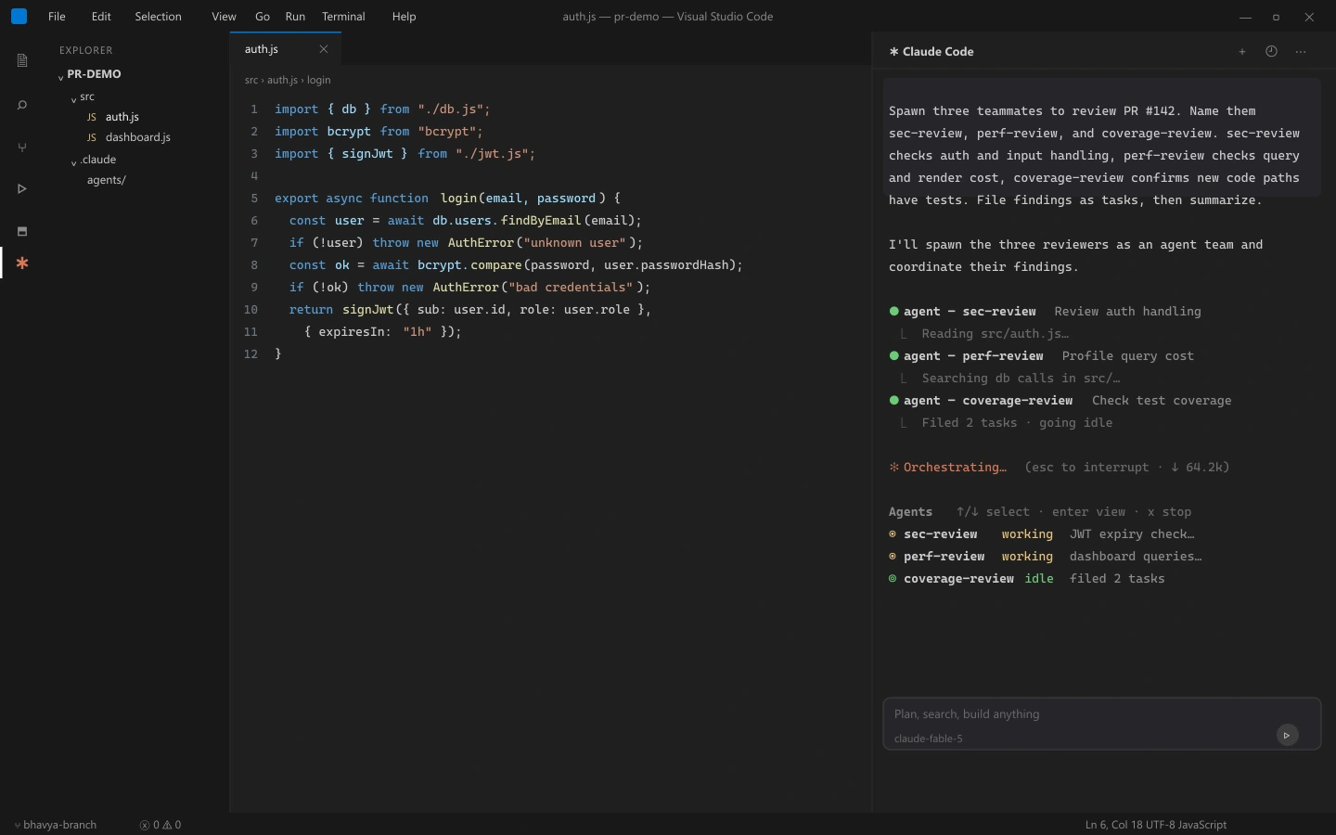Open dashboard.js in the Explorer
Image resolution: width=1336 pixels, height=835 pixels.
click(137, 137)
